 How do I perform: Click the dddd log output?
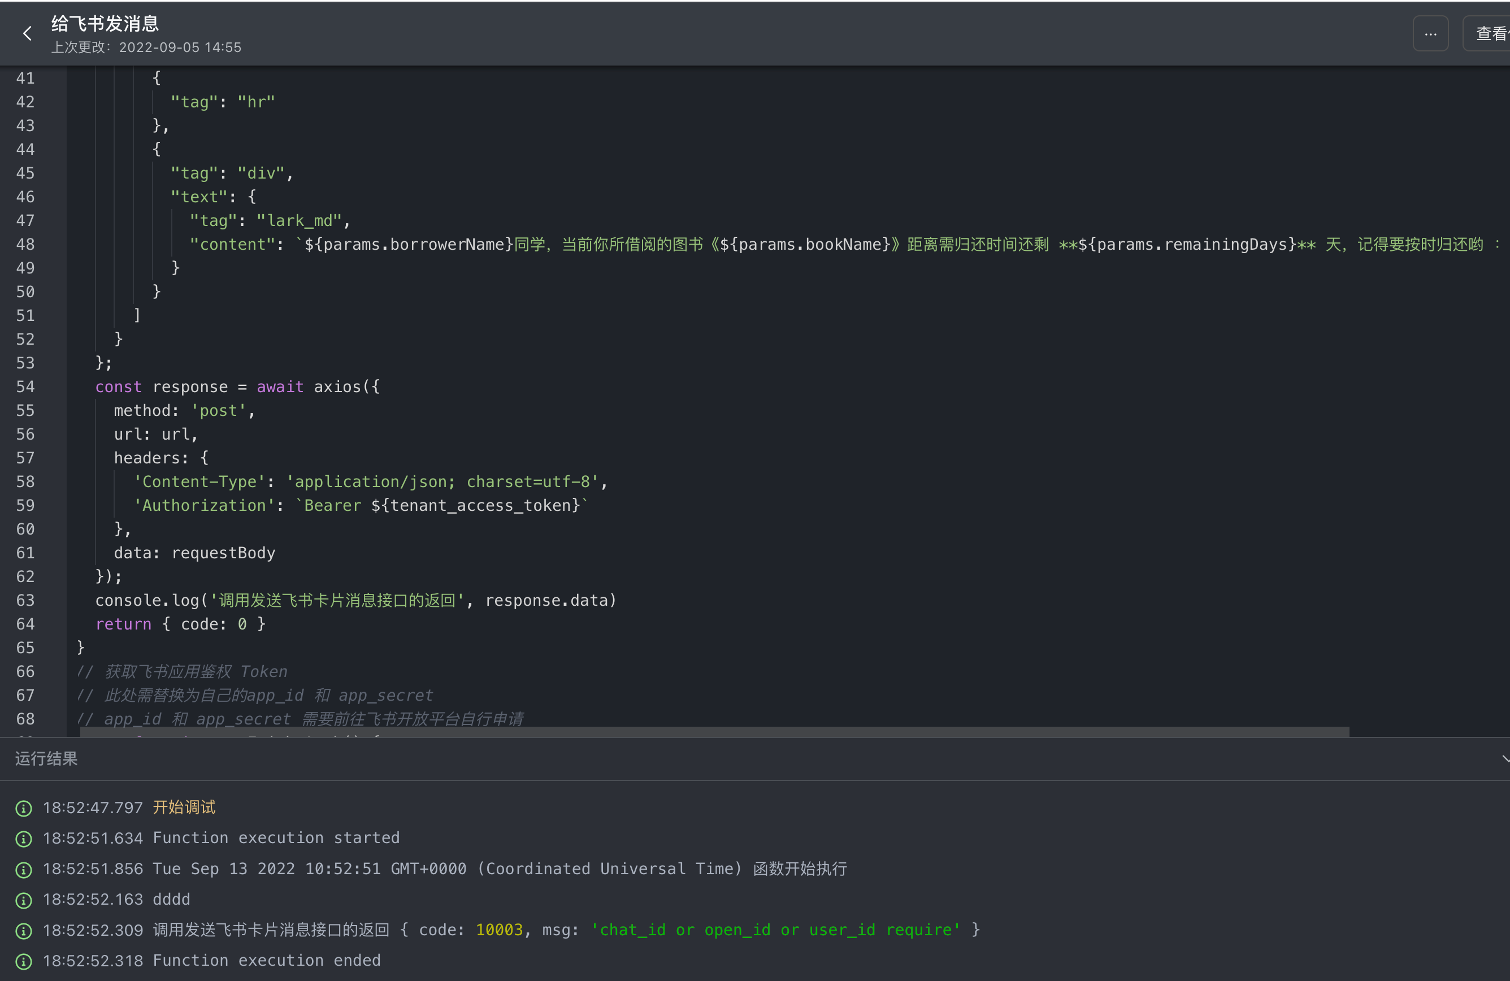(x=171, y=900)
